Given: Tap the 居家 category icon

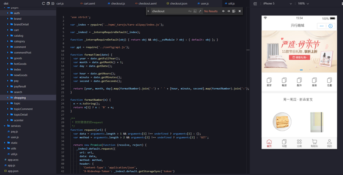Looking at the screenshot, I should coord(269,80).
